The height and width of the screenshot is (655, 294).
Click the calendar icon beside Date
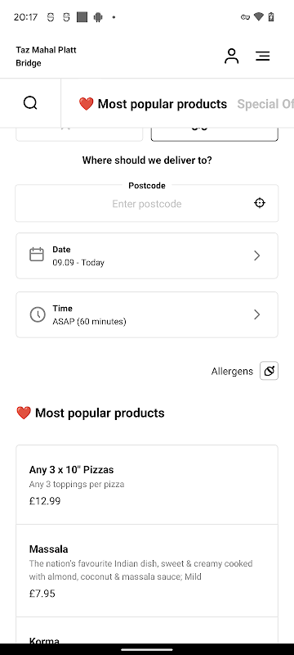37,255
